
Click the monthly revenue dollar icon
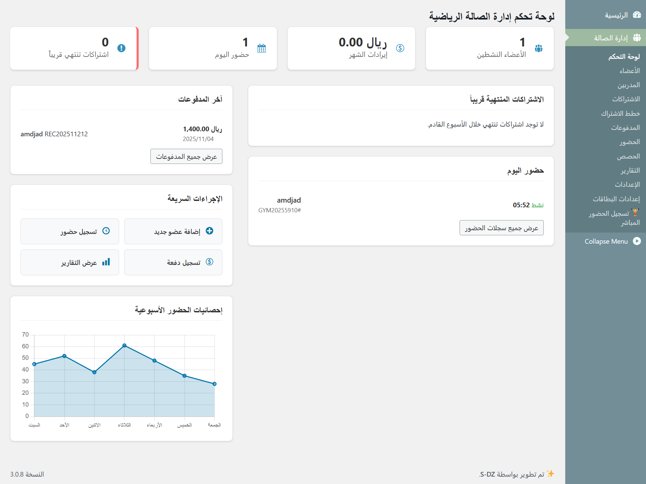pyautogui.click(x=400, y=48)
